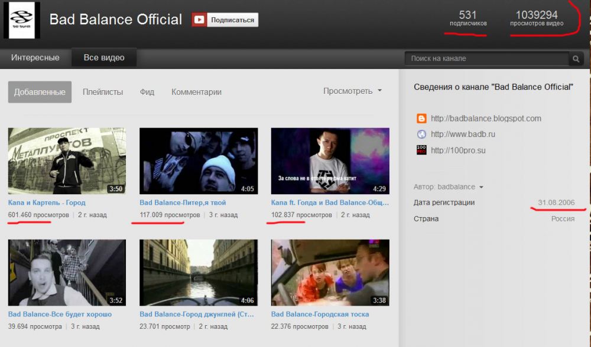Click the 3:50 duration badge
Image resolution: width=591 pixels, height=347 pixels.
pos(116,189)
